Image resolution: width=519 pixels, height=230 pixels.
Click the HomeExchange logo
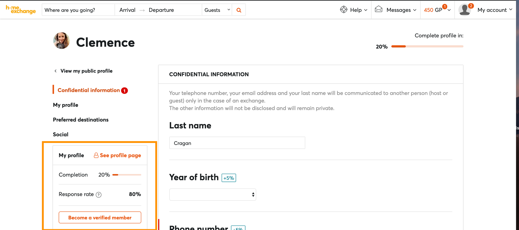tap(21, 10)
